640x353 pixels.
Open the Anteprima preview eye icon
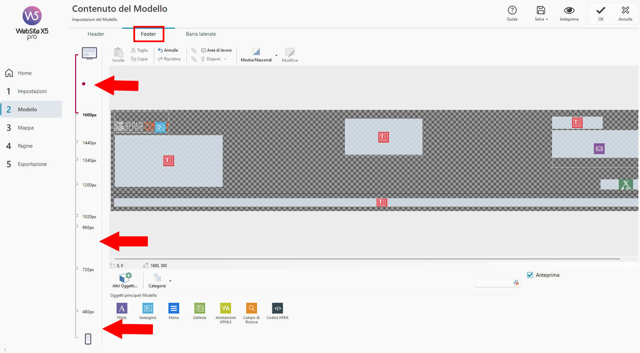click(x=569, y=11)
